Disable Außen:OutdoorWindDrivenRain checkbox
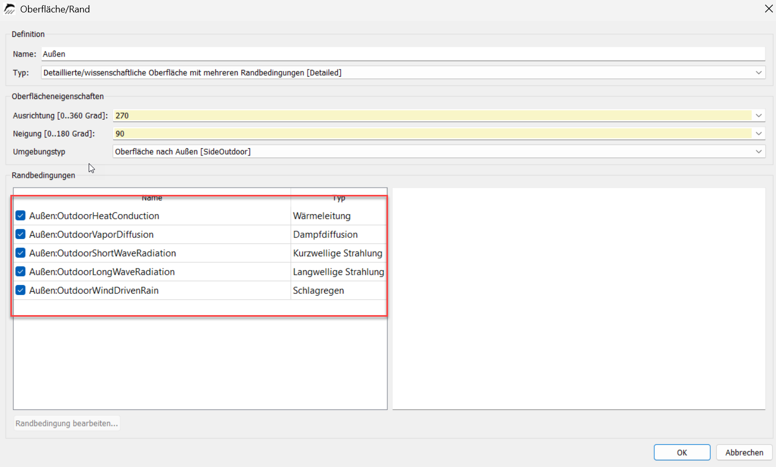776x467 pixels. (x=20, y=290)
